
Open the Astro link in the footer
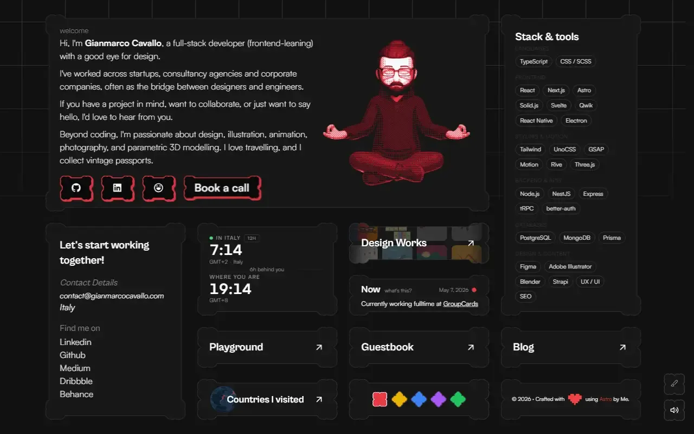pyautogui.click(x=606, y=399)
